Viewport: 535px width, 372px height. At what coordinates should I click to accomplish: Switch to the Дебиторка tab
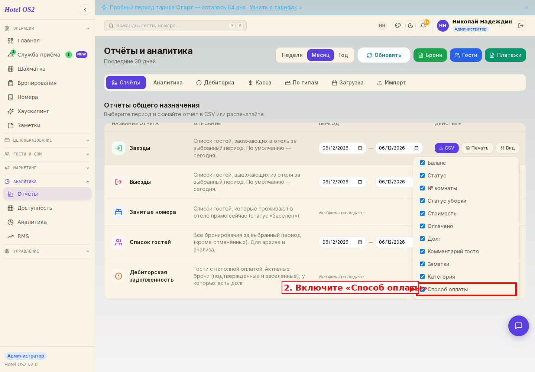(x=215, y=83)
